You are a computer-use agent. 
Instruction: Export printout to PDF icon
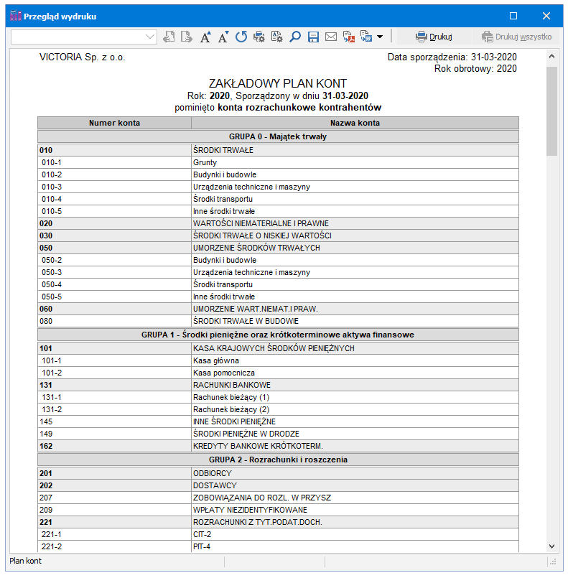[349, 37]
